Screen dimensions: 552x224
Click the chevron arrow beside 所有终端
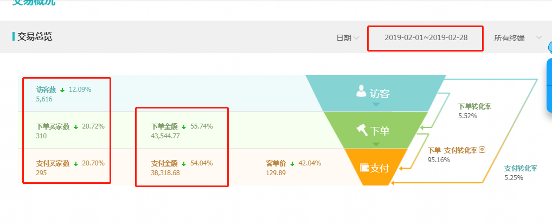[x=538, y=37]
